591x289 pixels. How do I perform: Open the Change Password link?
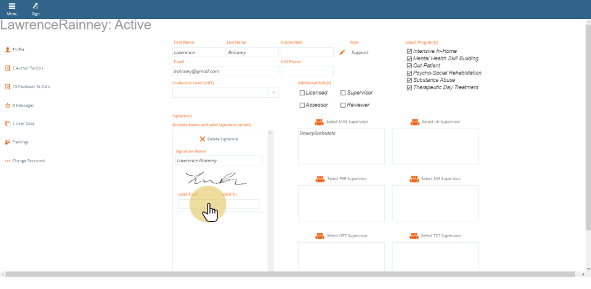coord(28,161)
